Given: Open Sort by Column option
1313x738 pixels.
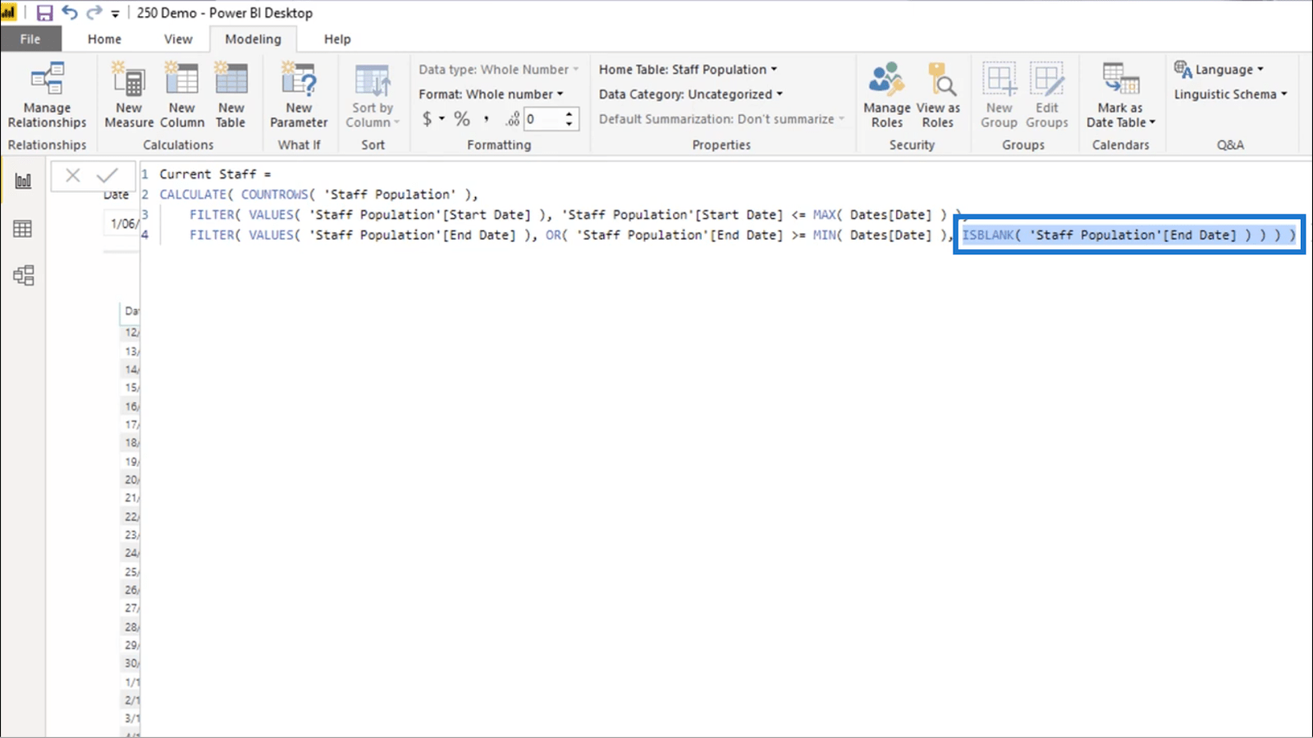Looking at the screenshot, I should [373, 95].
